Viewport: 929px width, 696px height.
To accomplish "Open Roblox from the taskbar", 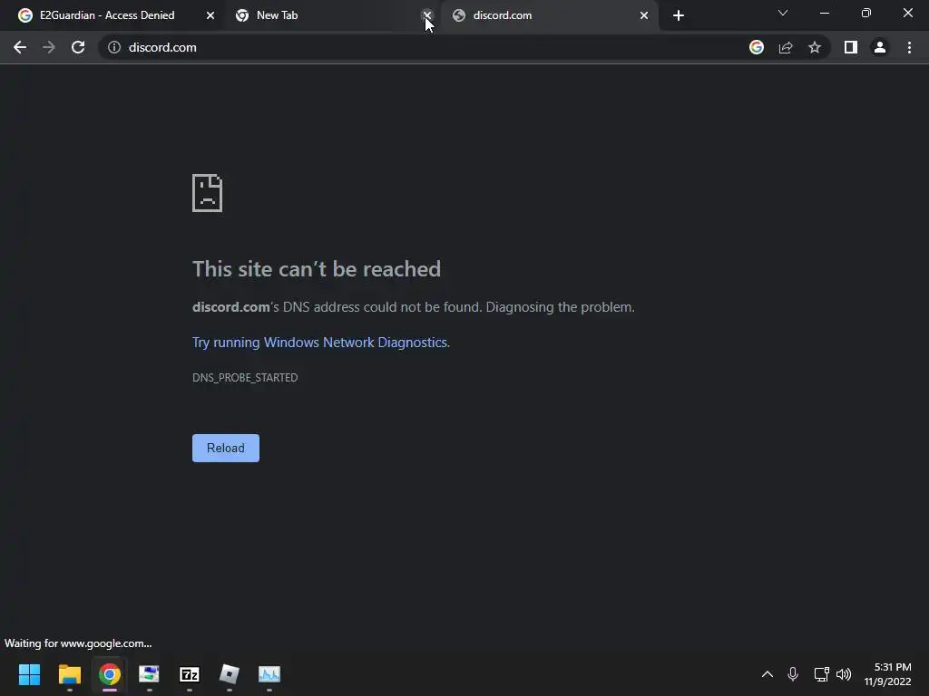I will point(230,674).
